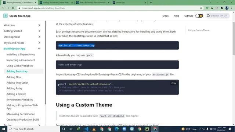
Task: Open the tab search dropdown arrow
Action: click(x=210, y=3)
